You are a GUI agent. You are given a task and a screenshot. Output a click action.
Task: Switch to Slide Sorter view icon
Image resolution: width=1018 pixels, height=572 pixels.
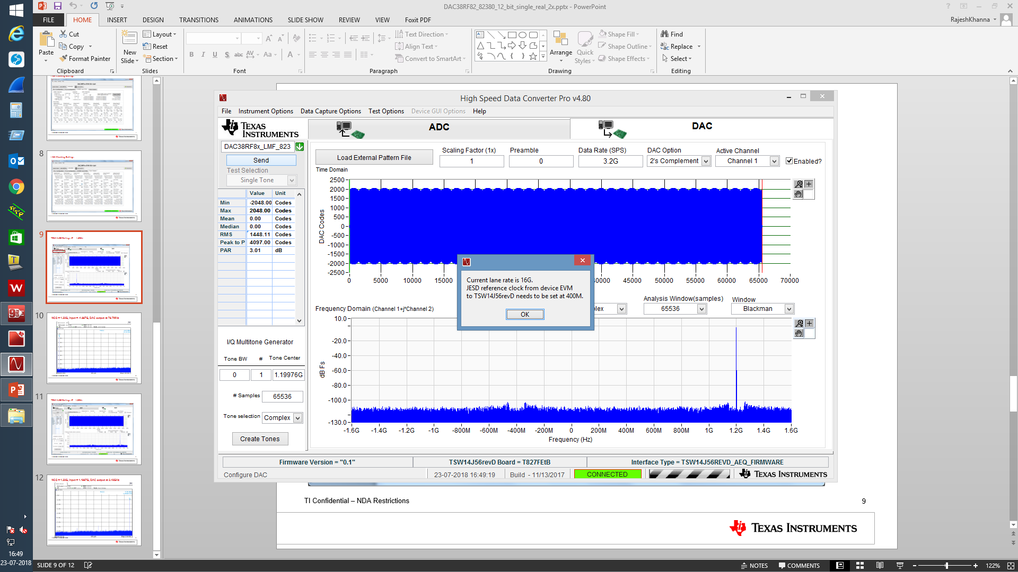coord(860,566)
